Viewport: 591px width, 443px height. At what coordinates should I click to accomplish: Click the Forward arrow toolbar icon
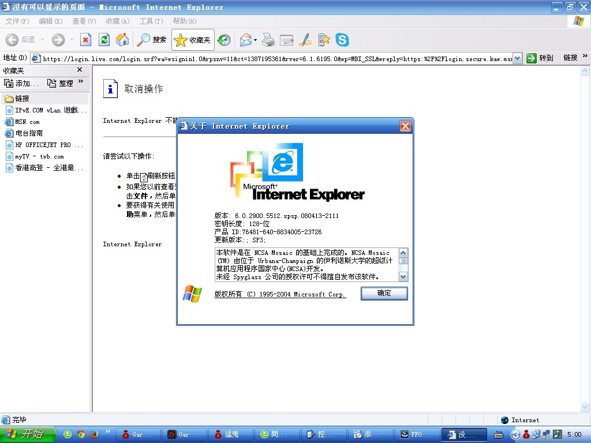tap(58, 40)
